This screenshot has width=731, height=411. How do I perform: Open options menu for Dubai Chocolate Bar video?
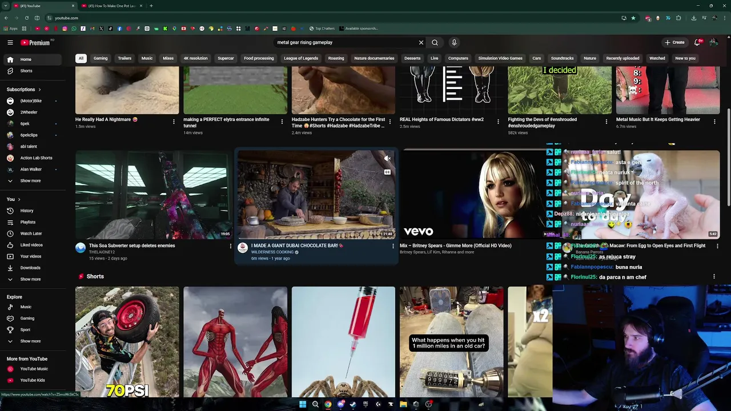393,246
